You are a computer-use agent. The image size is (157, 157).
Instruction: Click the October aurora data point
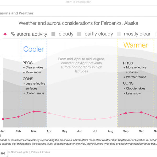click(141, 112)
